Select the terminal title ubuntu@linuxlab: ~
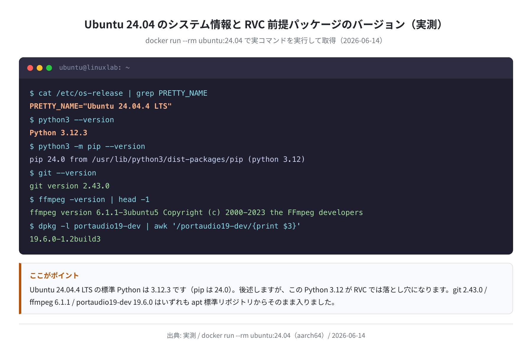This screenshot has width=532, height=352. [95, 68]
